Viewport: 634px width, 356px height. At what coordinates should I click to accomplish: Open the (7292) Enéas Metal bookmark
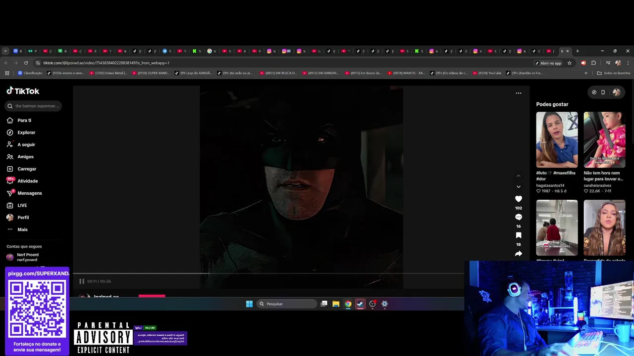click(108, 73)
